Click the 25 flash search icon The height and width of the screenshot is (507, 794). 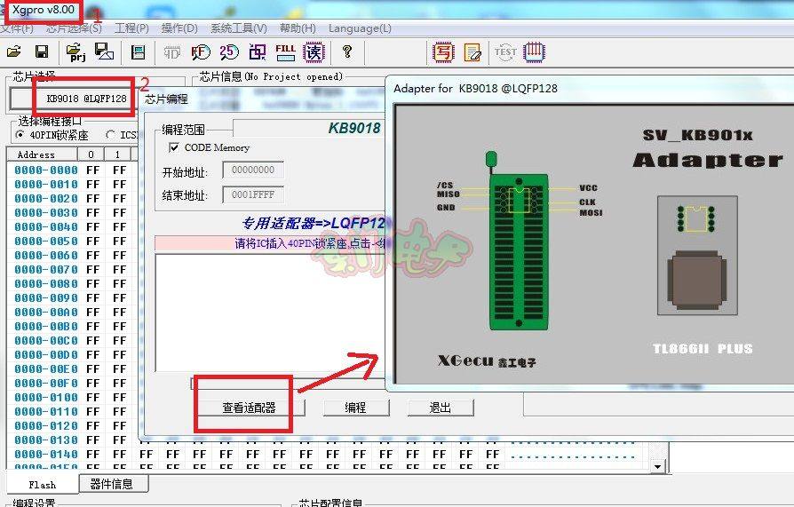(229, 51)
